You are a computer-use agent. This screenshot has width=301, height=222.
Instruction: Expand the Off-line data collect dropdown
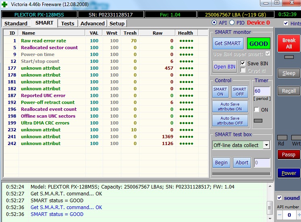tap(266, 145)
